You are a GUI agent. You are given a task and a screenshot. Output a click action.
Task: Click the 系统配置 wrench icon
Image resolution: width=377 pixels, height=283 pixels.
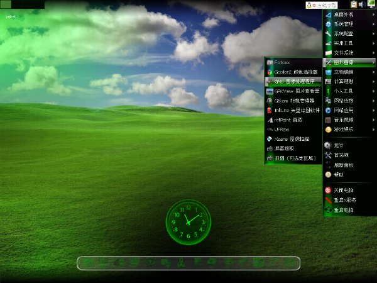pos(328,34)
